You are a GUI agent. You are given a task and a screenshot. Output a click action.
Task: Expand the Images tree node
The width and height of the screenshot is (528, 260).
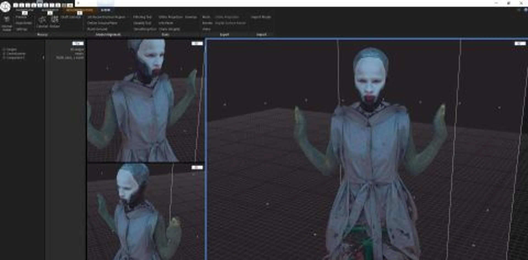tap(4, 50)
